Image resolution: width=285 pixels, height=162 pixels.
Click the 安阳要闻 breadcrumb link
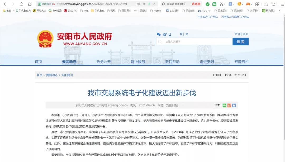click(x=67, y=75)
